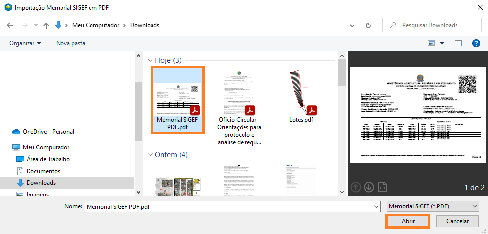Click Nova pasta in the toolbar
488x234 pixels.
click(70, 43)
